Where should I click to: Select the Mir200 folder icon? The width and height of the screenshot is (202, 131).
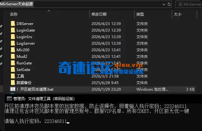click(13, 50)
